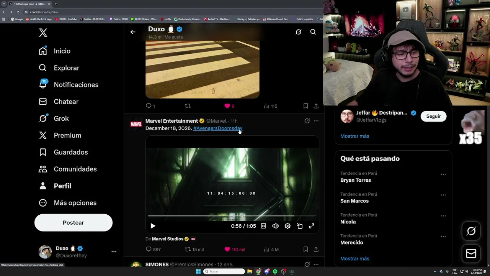Go back with profile header arrow
The height and width of the screenshot is (276, 490).
coord(133,32)
